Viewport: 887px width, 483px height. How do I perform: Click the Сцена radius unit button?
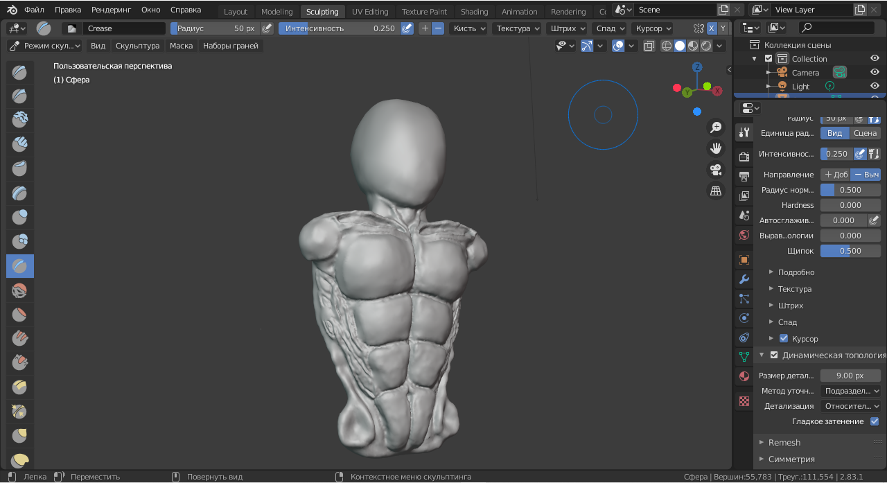(865, 133)
